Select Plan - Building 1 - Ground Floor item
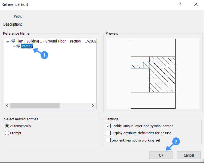Image resolution: width=205 pixels, height=164 pixels. (56, 41)
